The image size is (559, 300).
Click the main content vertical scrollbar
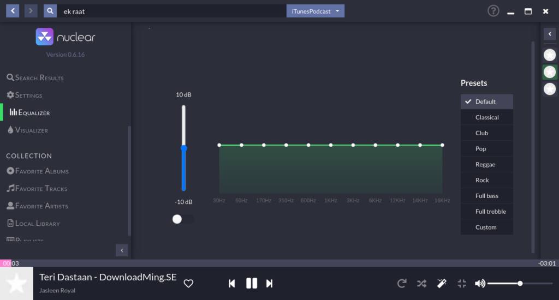(x=533, y=147)
